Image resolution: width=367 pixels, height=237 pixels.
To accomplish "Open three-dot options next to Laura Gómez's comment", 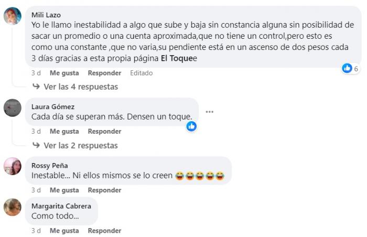I will click(x=210, y=112).
